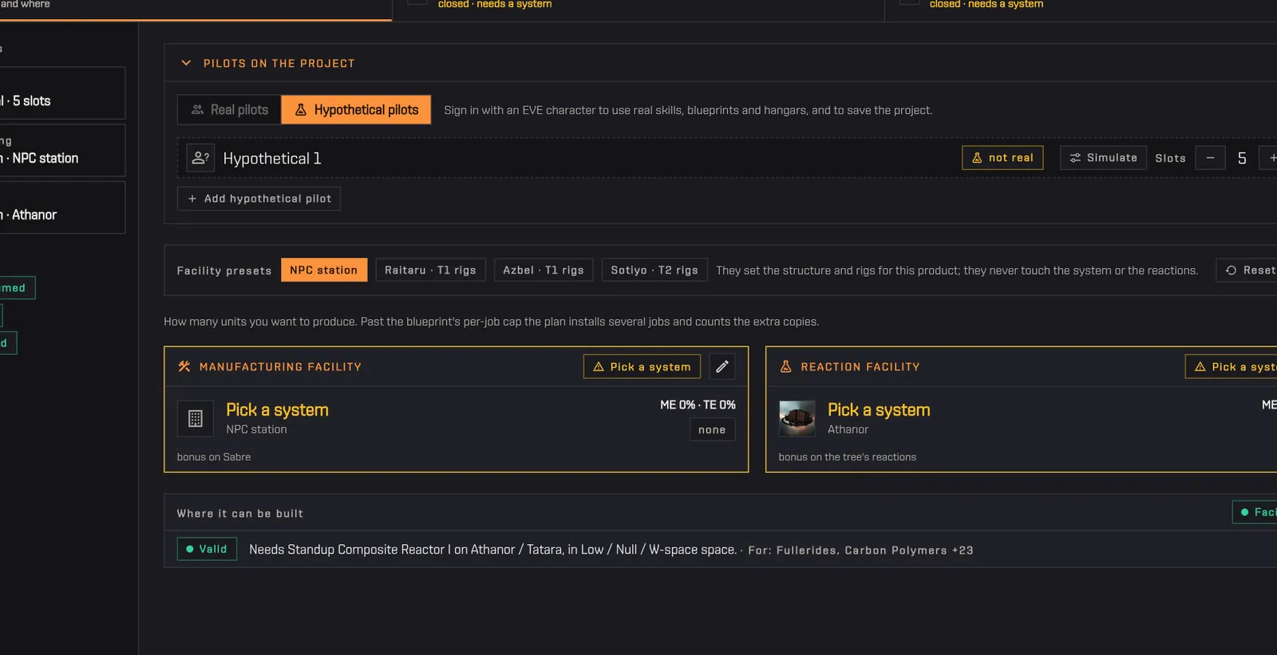The image size is (1277, 655).
Task: Select the Hypothetical pilots tab
Action: 356,110
